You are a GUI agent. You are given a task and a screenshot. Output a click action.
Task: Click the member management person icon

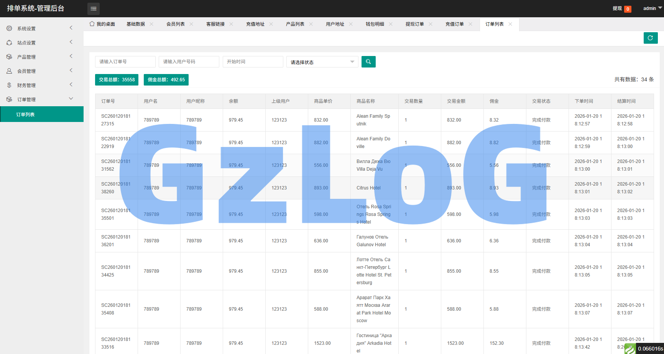point(9,71)
